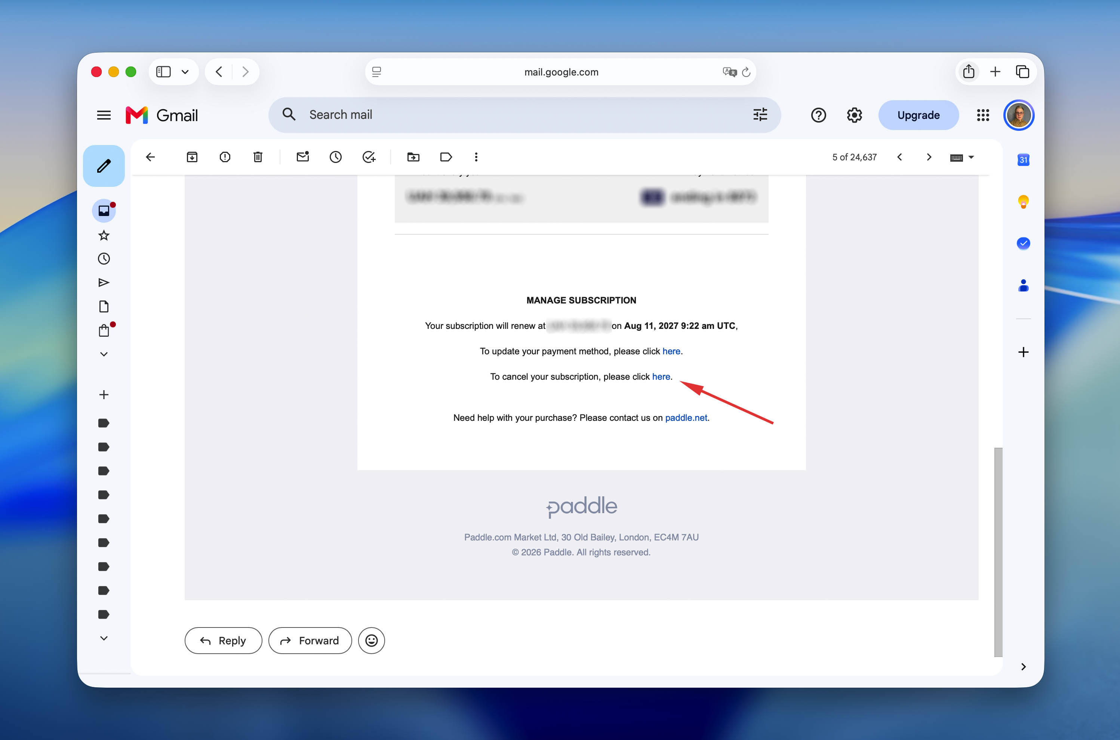Click the Move to folder icon
This screenshot has width=1120, height=740.
413,157
